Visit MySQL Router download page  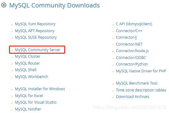tap(27, 63)
